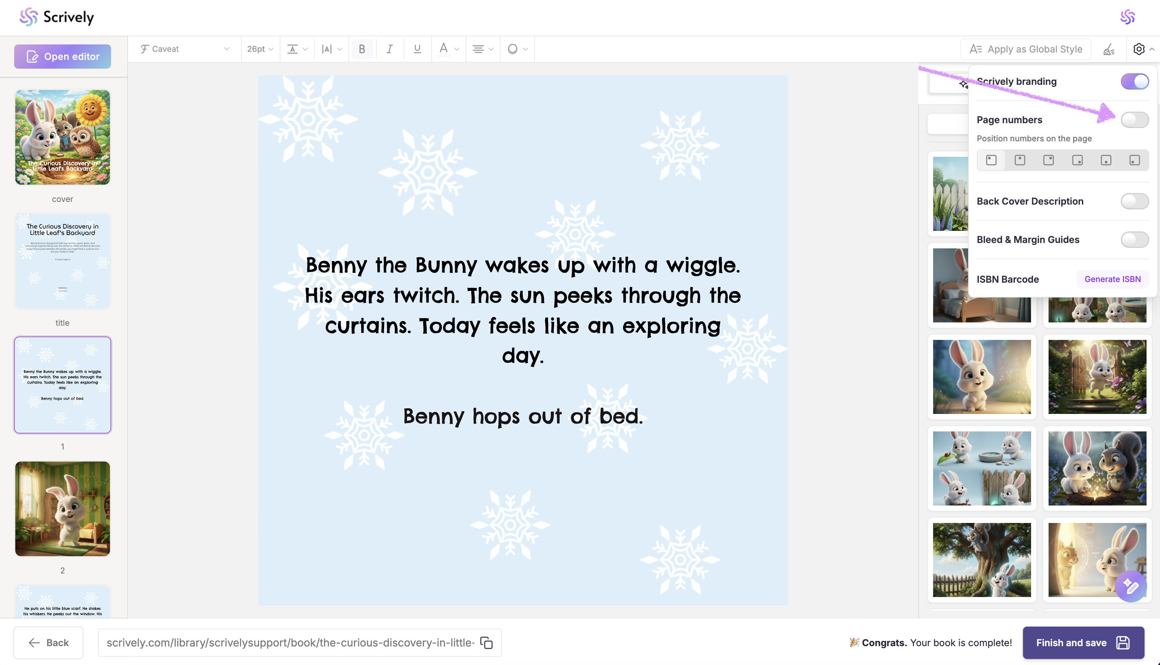Select the cover page thumbnail
Screen dimensions: 1160x665
tap(63, 137)
